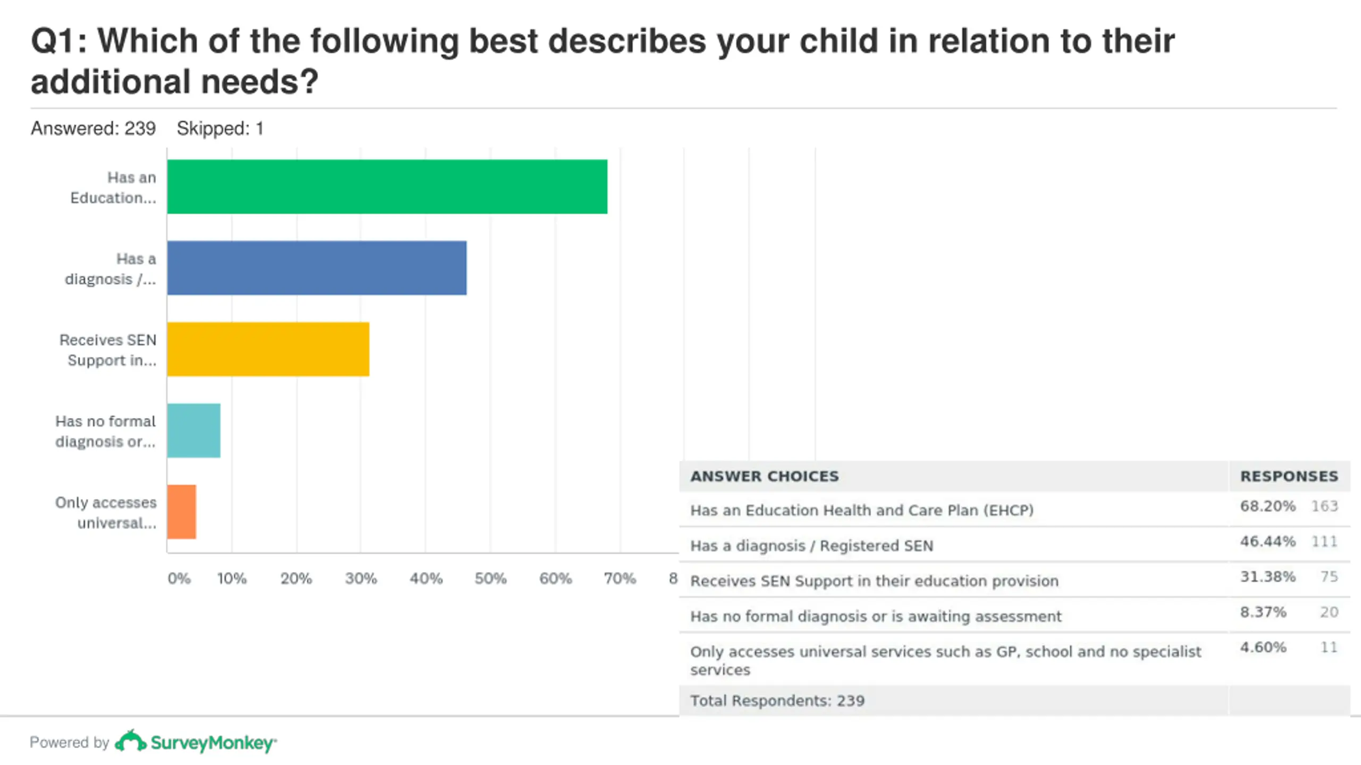Select the orange universal services bar
This screenshot has height=765, width=1361.
[182, 512]
